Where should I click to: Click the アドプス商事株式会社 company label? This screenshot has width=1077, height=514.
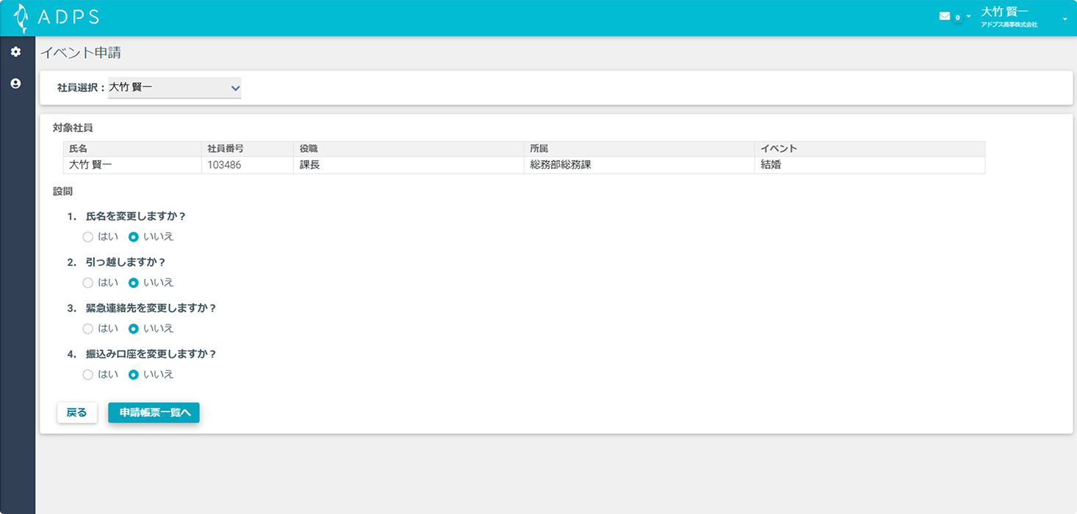pyautogui.click(x=1009, y=25)
